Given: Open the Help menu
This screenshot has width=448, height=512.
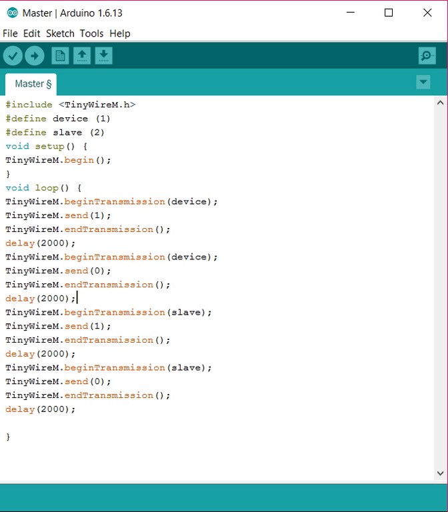Looking at the screenshot, I should 120,33.
